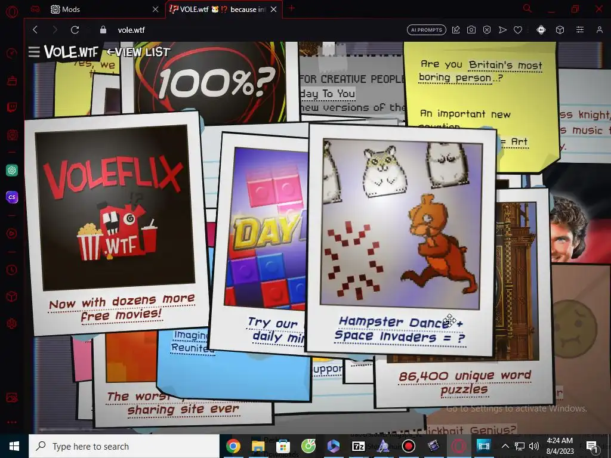Open sidebar Extensions cube icon

(12, 296)
